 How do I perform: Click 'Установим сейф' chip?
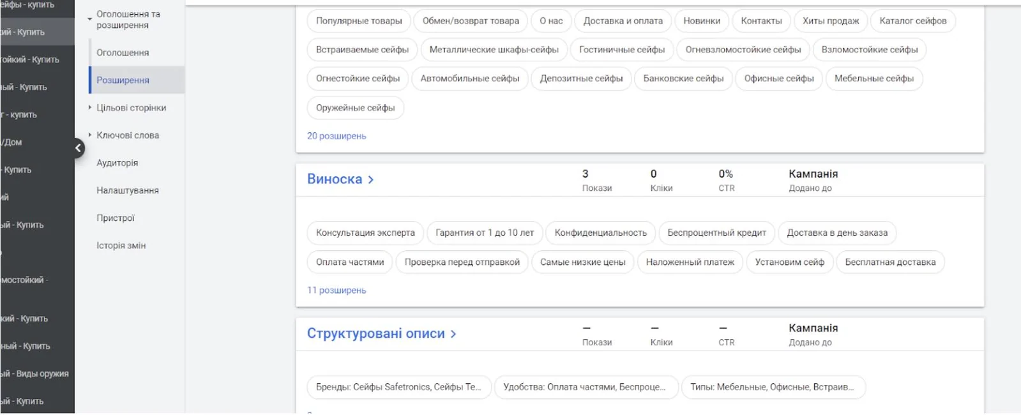(789, 262)
